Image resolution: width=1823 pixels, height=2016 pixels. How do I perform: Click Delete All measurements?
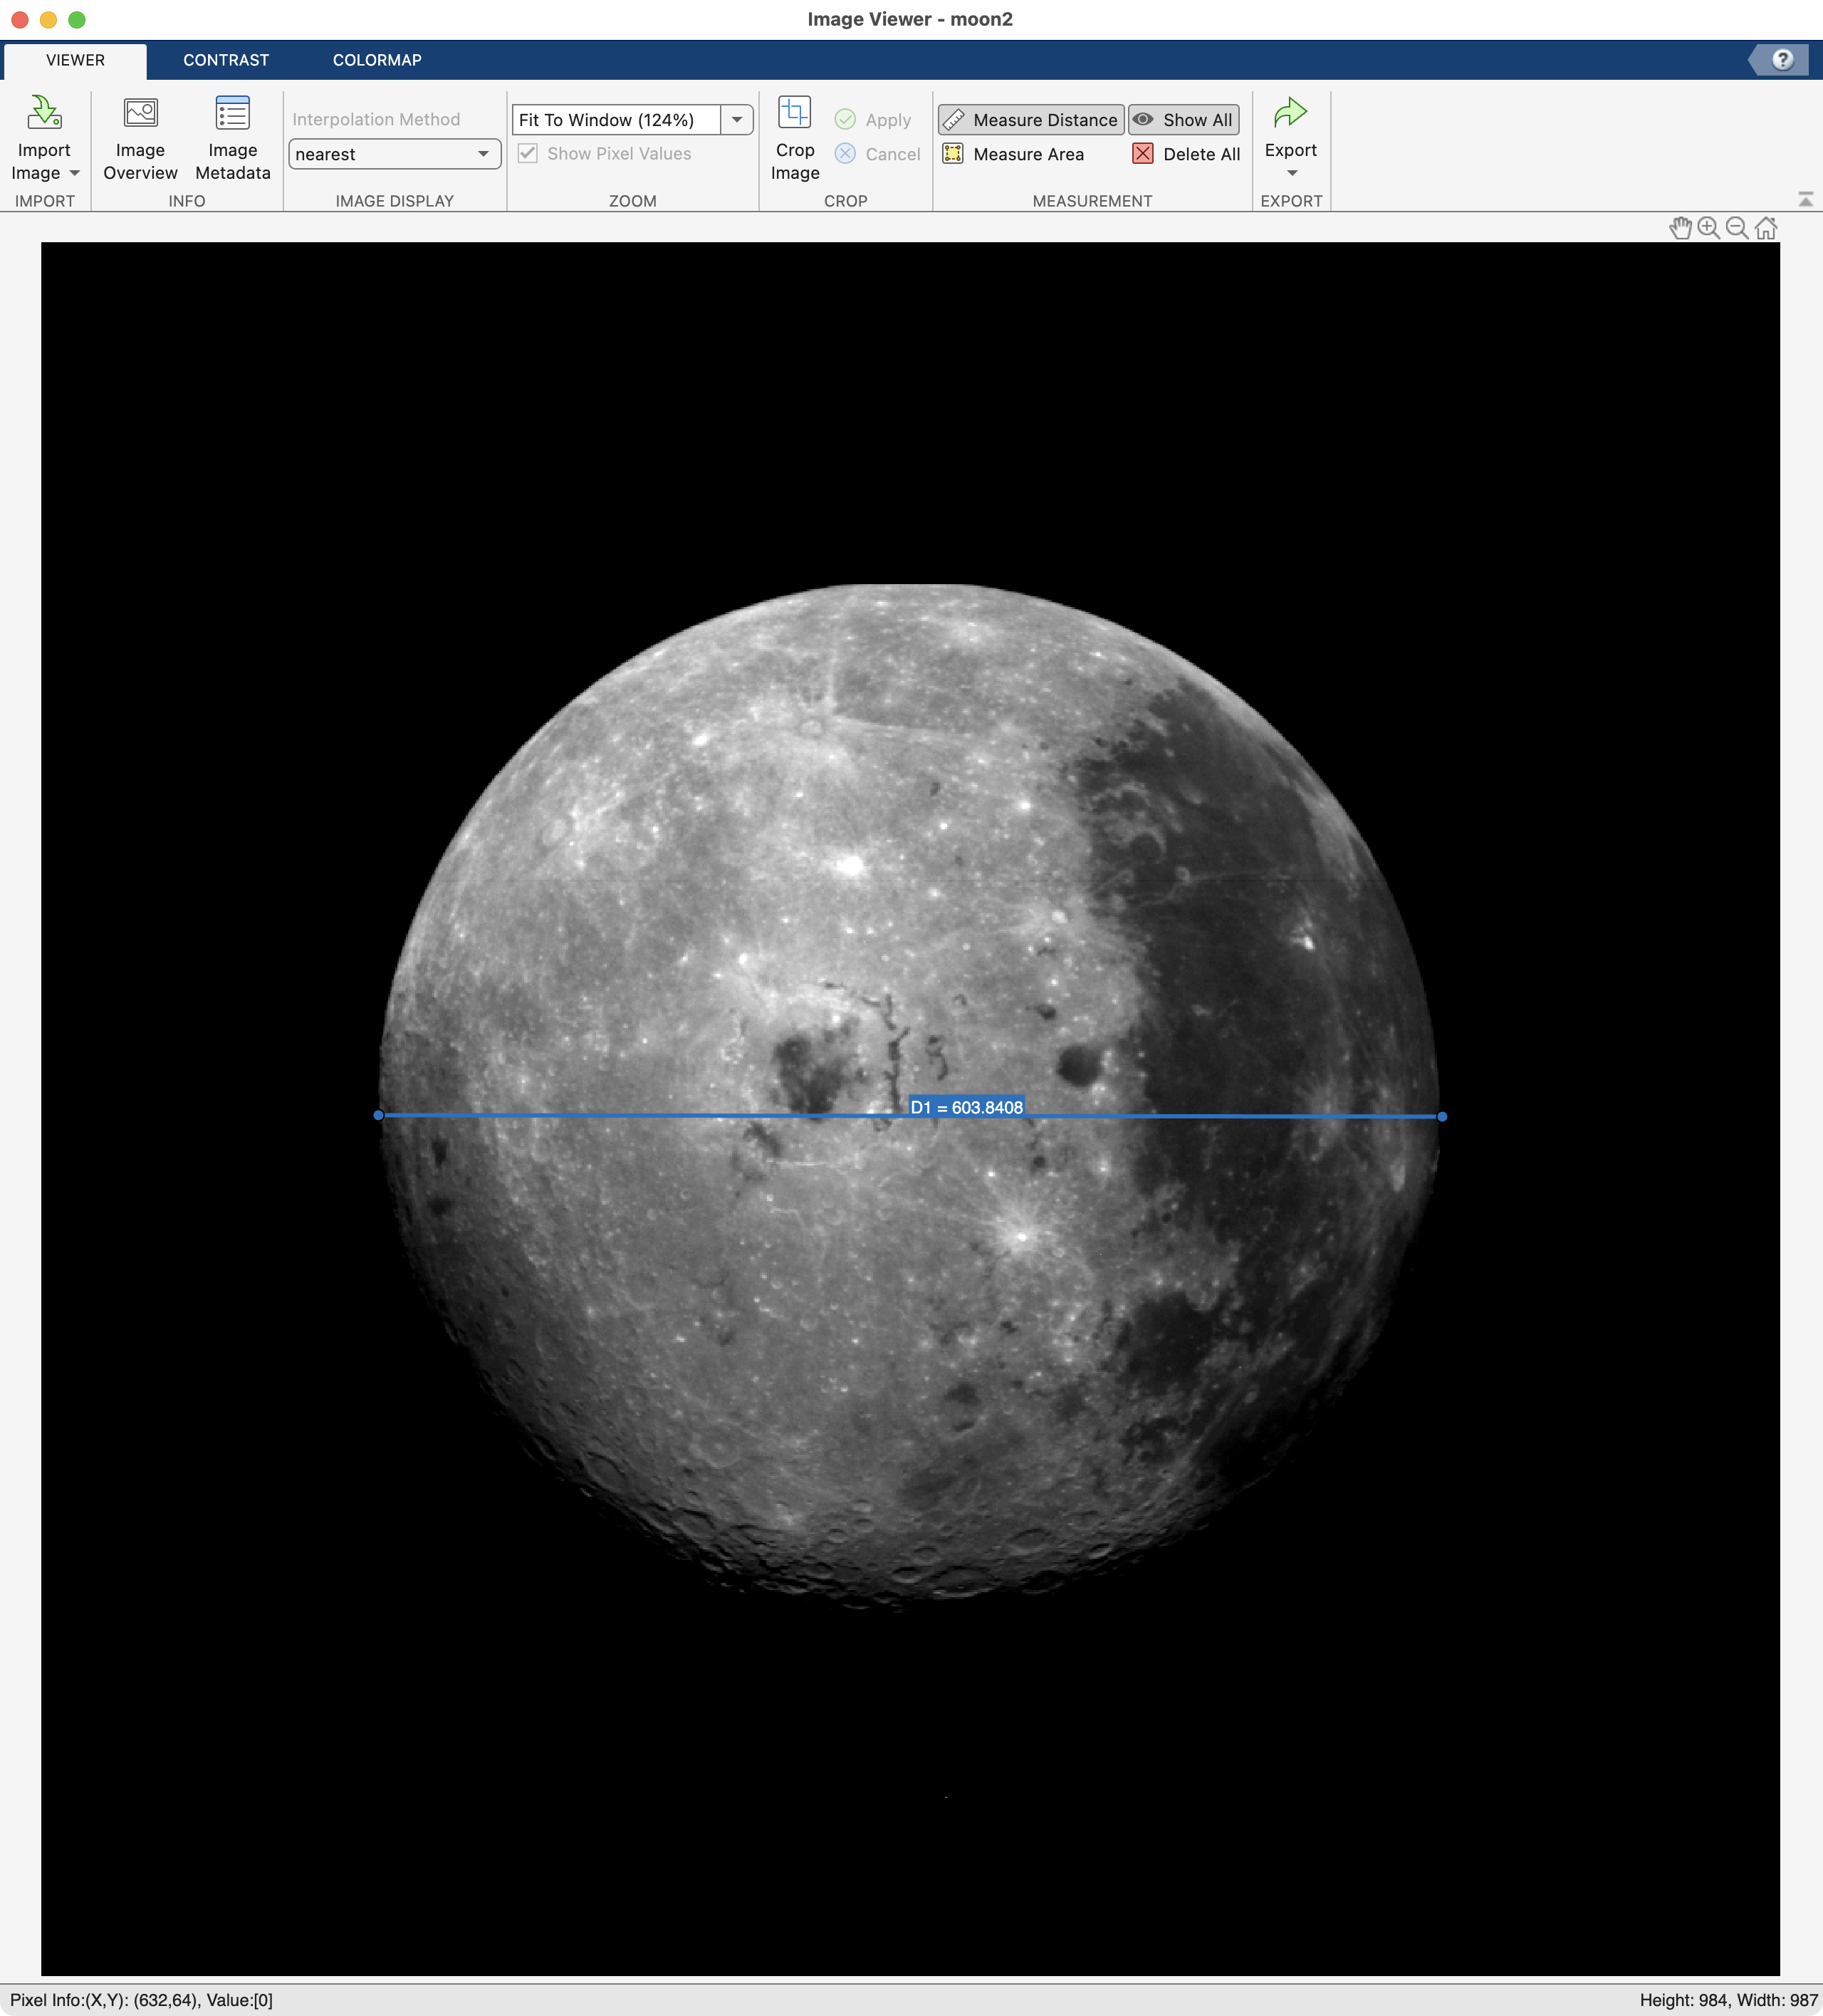tap(1186, 154)
